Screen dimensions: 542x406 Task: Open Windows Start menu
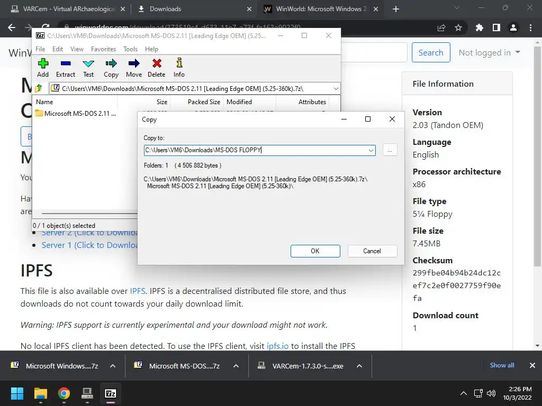click(x=17, y=393)
